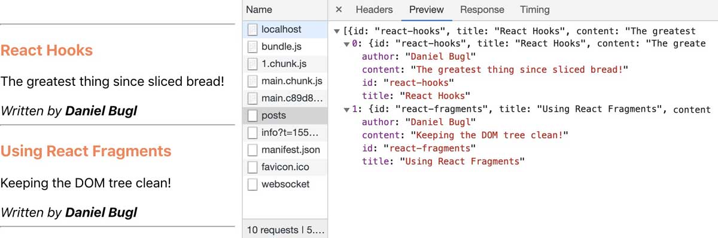Click the React Hooks post title
The width and height of the screenshot is (718, 238).
coord(47,50)
